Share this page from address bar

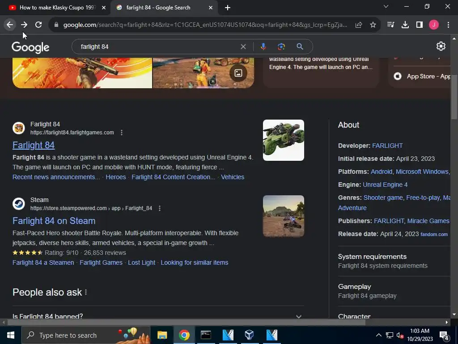(x=359, y=25)
